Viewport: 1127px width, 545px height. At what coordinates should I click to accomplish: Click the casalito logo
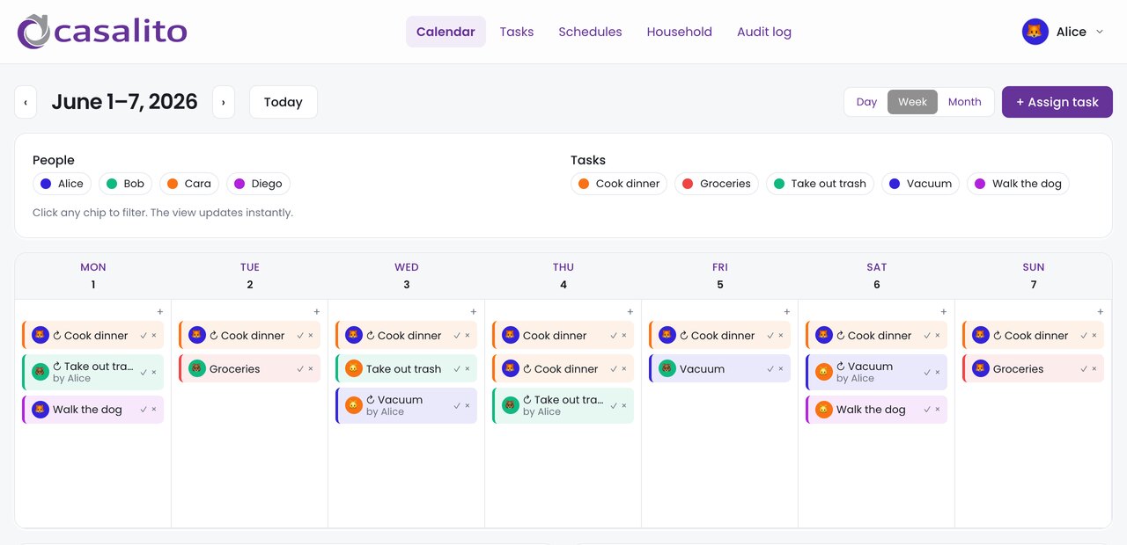coord(102,32)
